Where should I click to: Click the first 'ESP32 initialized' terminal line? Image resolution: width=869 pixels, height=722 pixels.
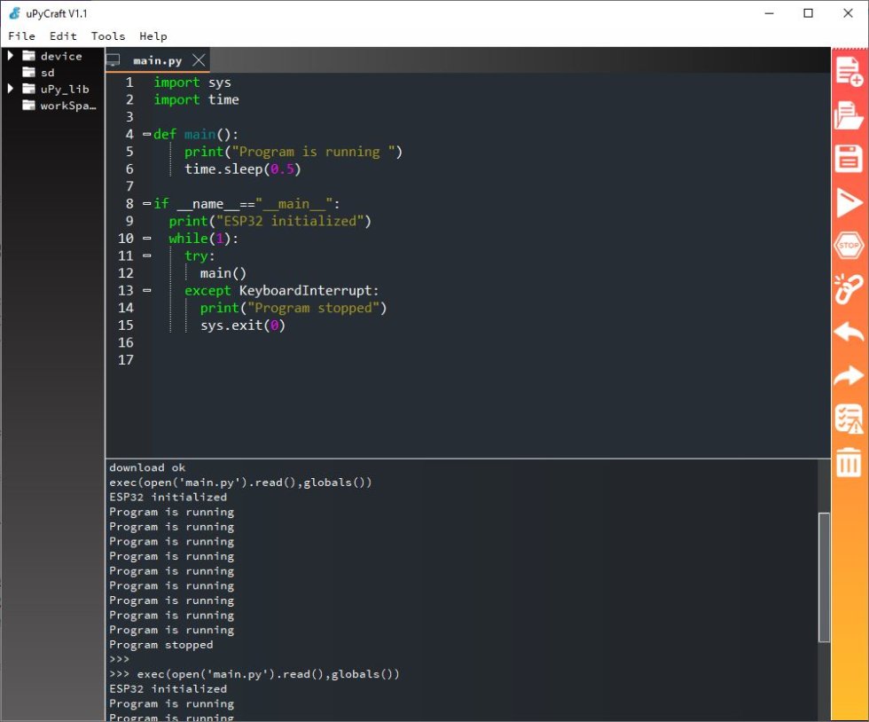pyautogui.click(x=168, y=497)
